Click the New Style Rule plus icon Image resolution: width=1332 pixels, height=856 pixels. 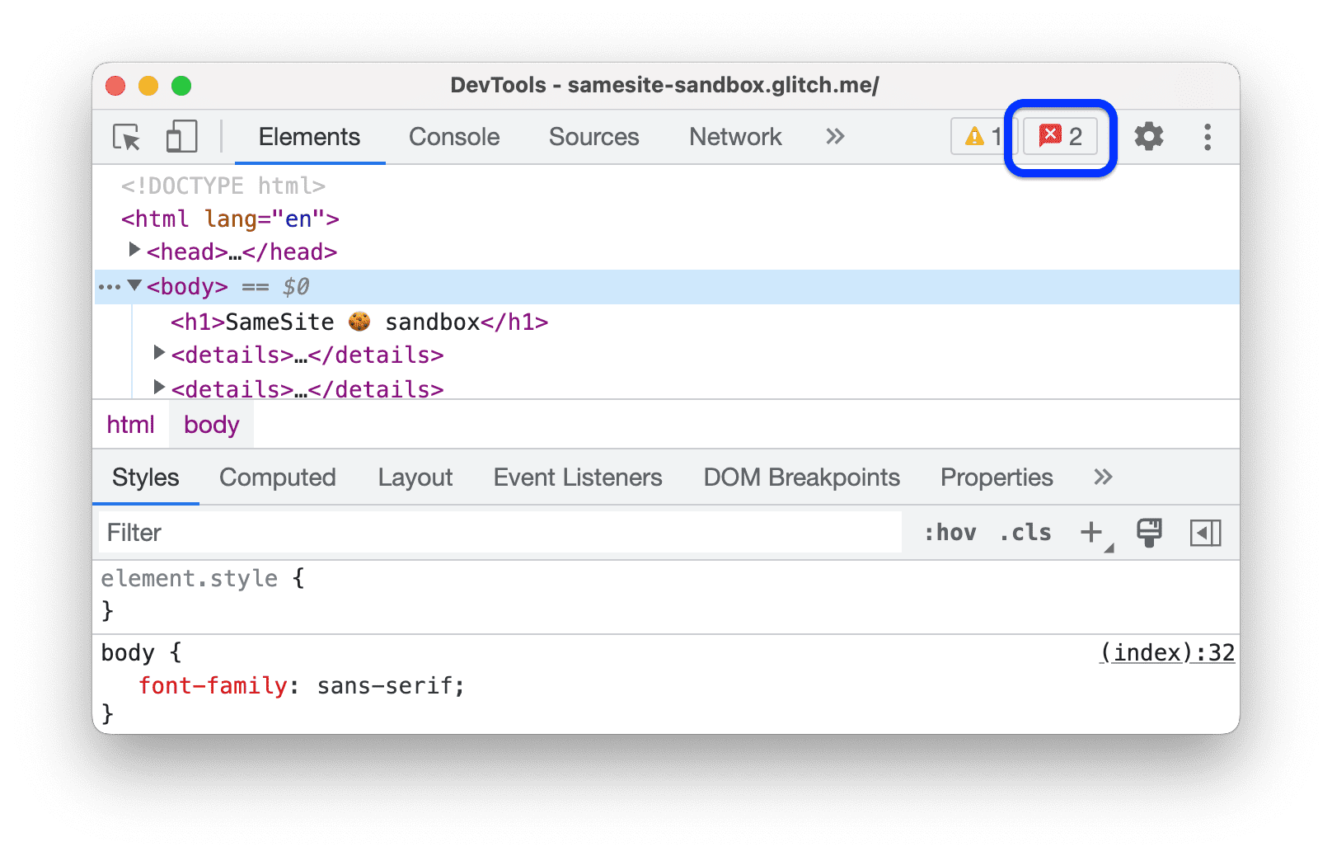(1090, 532)
